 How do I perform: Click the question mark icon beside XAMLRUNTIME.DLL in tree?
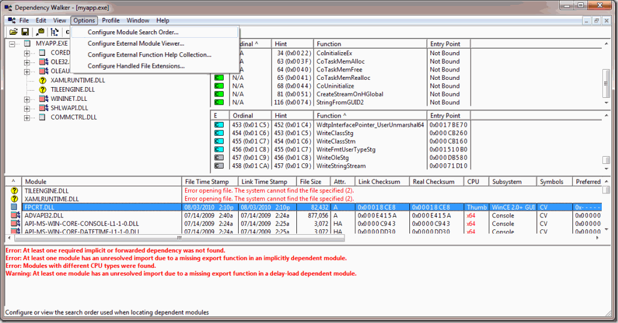click(43, 80)
